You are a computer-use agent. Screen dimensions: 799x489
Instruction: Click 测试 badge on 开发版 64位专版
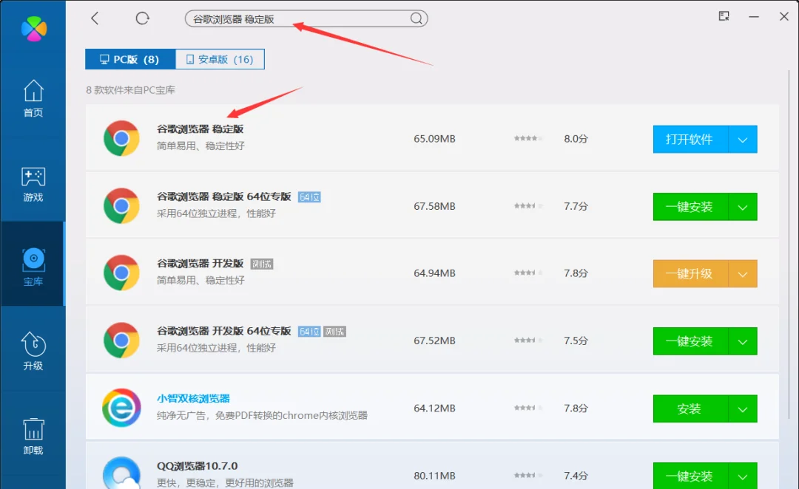coord(335,332)
